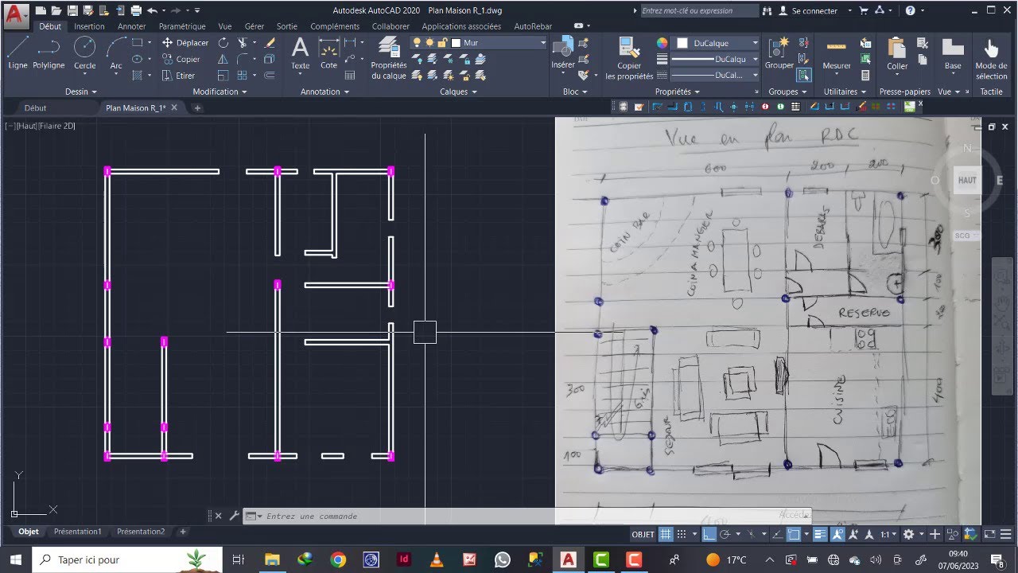
Task: Switch to the Gérer ribbon tab
Action: point(254,26)
